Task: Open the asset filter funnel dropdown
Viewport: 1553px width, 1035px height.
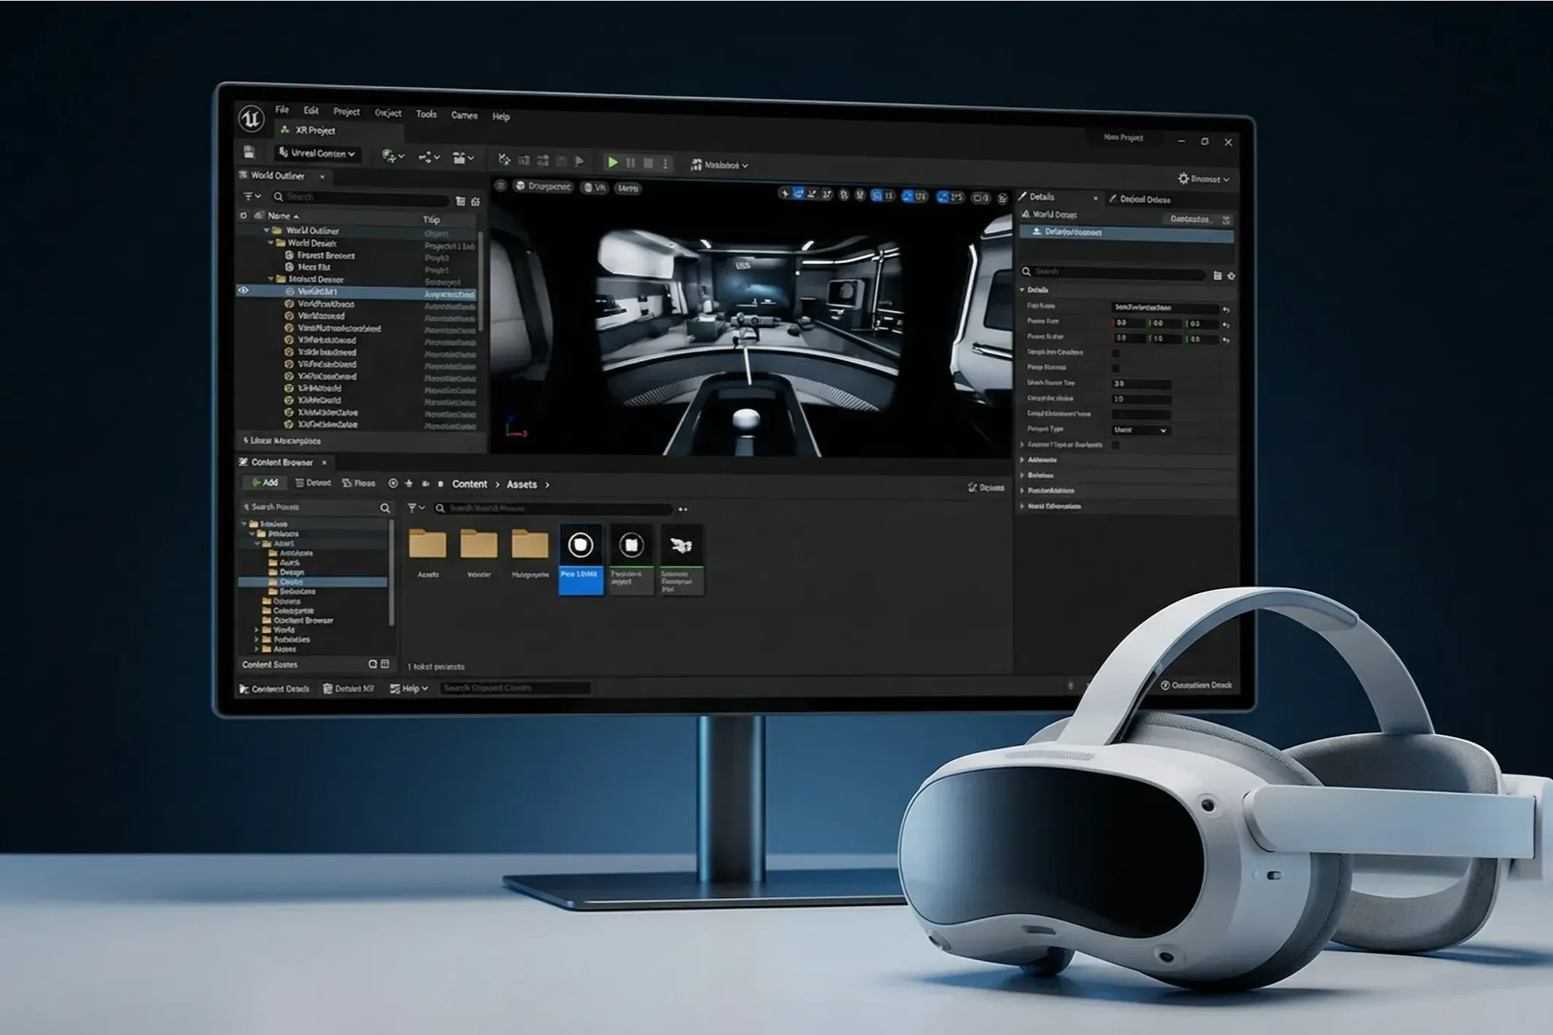Action: [416, 508]
